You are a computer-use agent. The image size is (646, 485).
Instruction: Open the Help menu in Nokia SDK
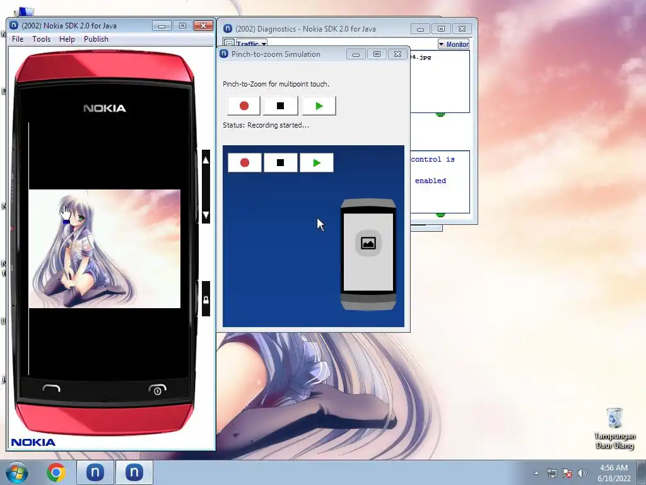[67, 39]
